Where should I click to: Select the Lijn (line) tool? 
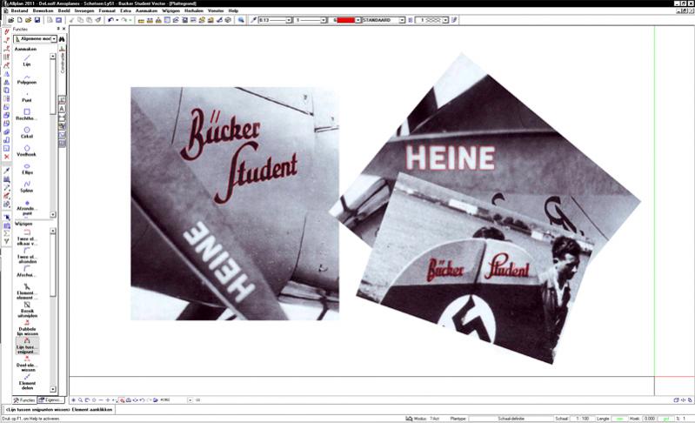coord(27,61)
